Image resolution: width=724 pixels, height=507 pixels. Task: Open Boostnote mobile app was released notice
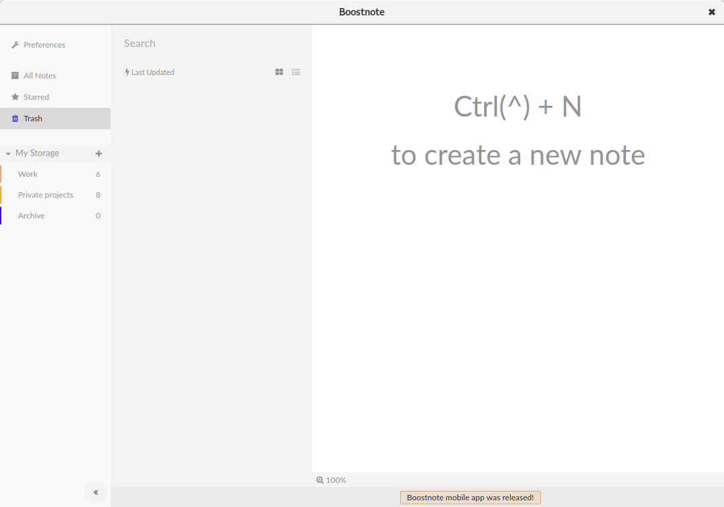tap(470, 498)
